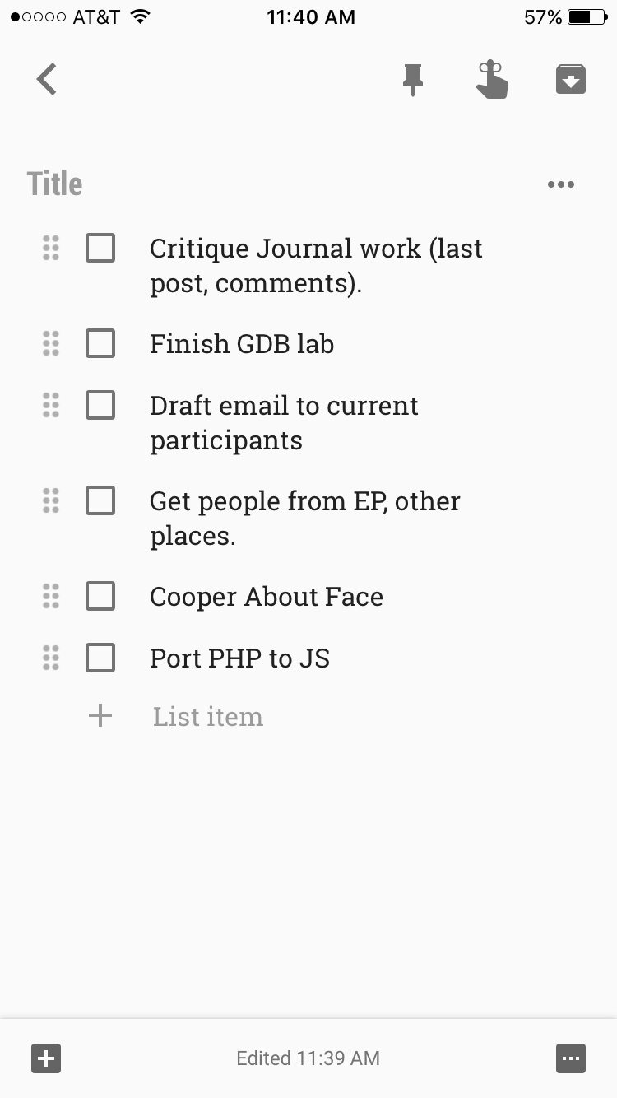Check off Get people from EP item
The height and width of the screenshot is (1098, 617).
[x=100, y=500]
